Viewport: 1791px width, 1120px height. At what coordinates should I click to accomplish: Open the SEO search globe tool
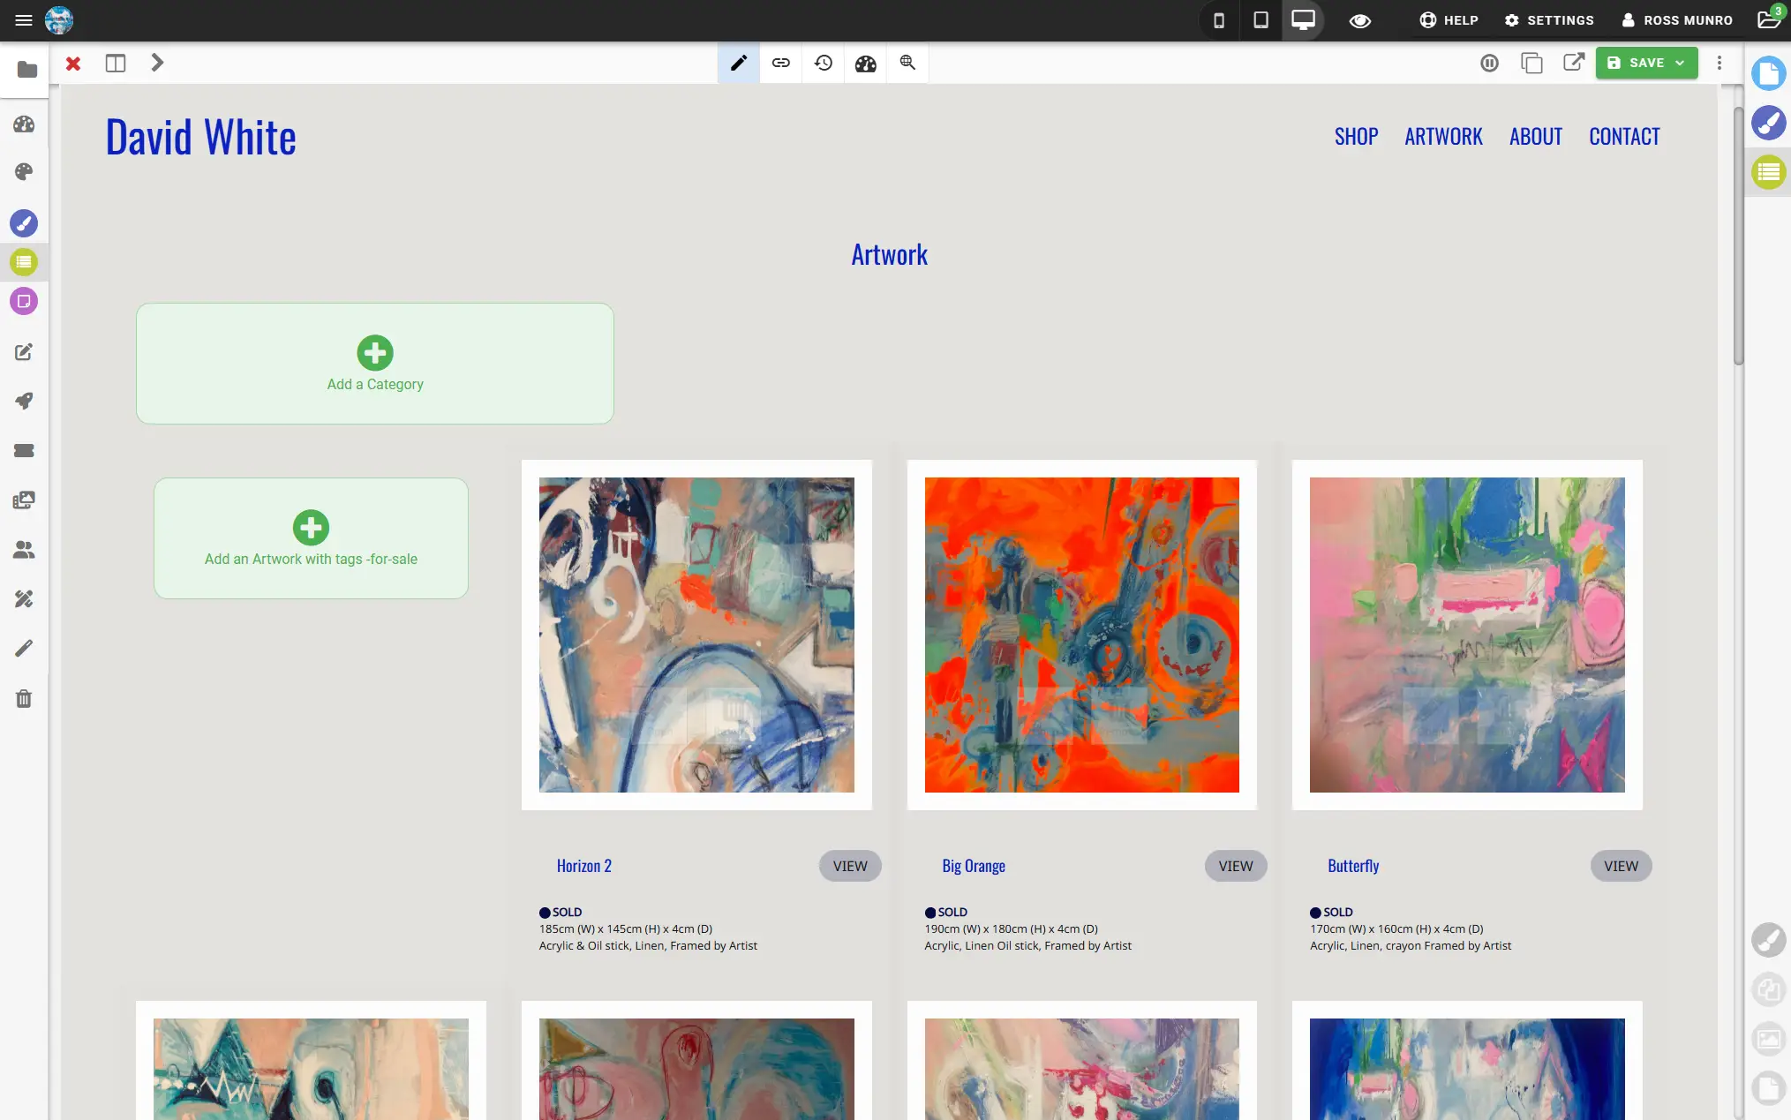[907, 63]
